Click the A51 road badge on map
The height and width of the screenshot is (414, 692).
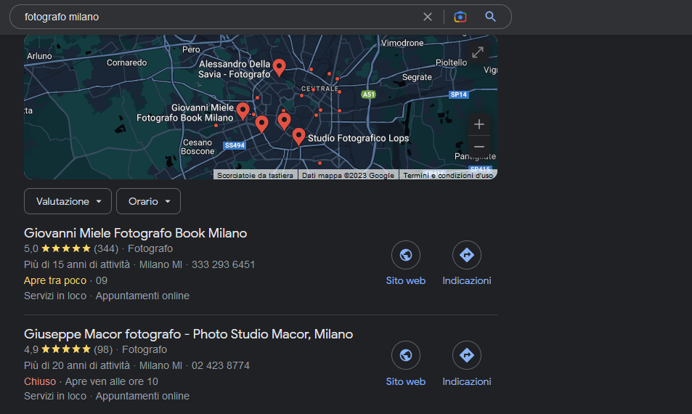coord(368,94)
